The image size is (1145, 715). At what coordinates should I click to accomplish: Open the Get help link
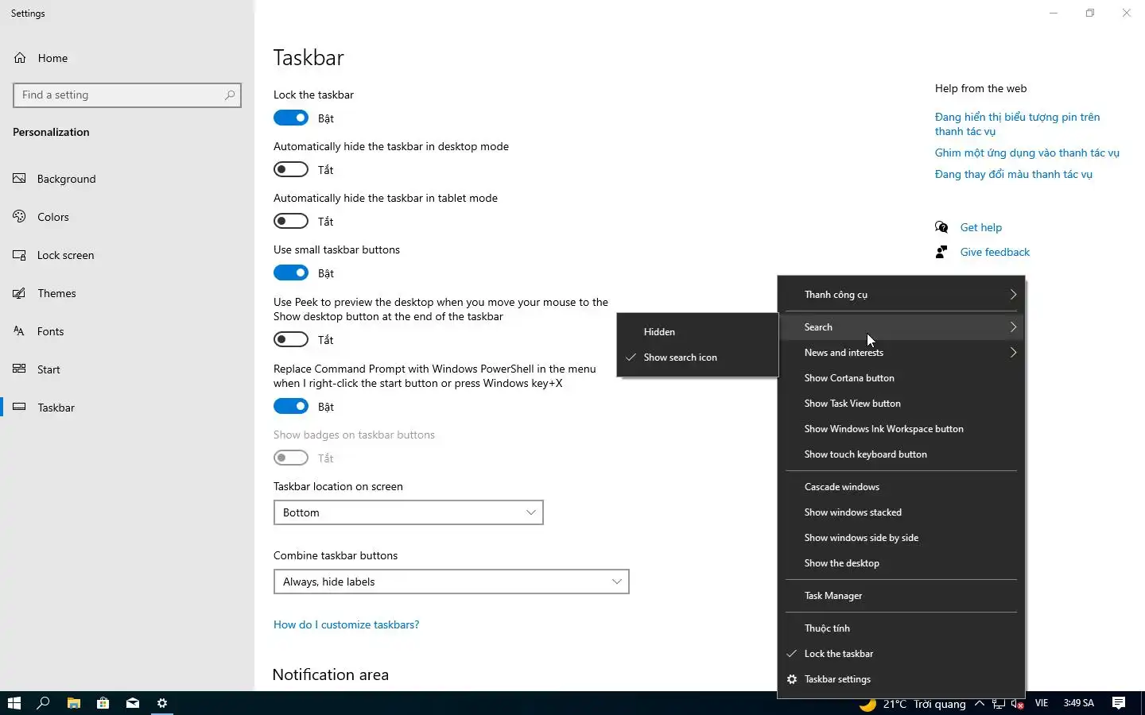point(980,227)
